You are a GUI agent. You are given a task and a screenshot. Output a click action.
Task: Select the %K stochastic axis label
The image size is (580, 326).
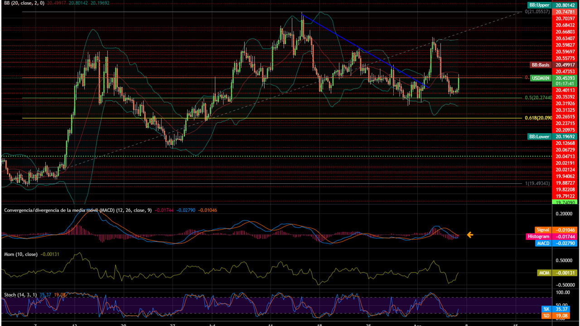tap(546, 309)
